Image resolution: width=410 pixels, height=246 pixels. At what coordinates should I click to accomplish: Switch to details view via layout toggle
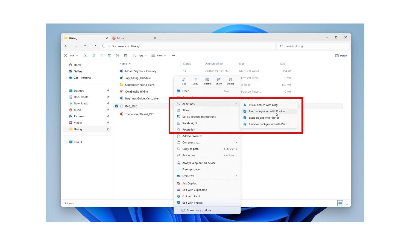click(340, 203)
